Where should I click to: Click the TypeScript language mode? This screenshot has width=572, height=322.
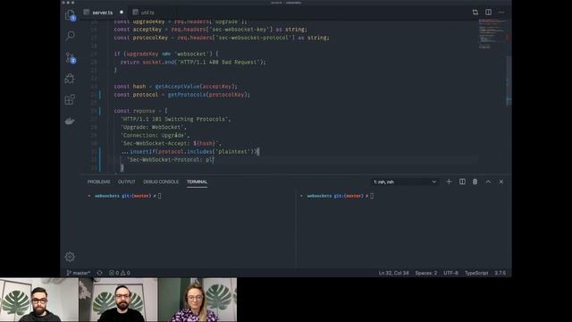click(476, 273)
